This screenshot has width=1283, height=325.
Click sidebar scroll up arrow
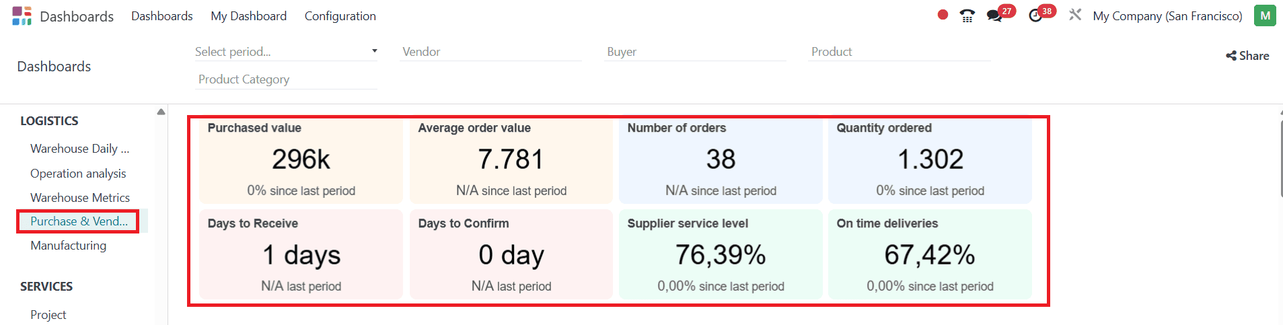(161, 112)
